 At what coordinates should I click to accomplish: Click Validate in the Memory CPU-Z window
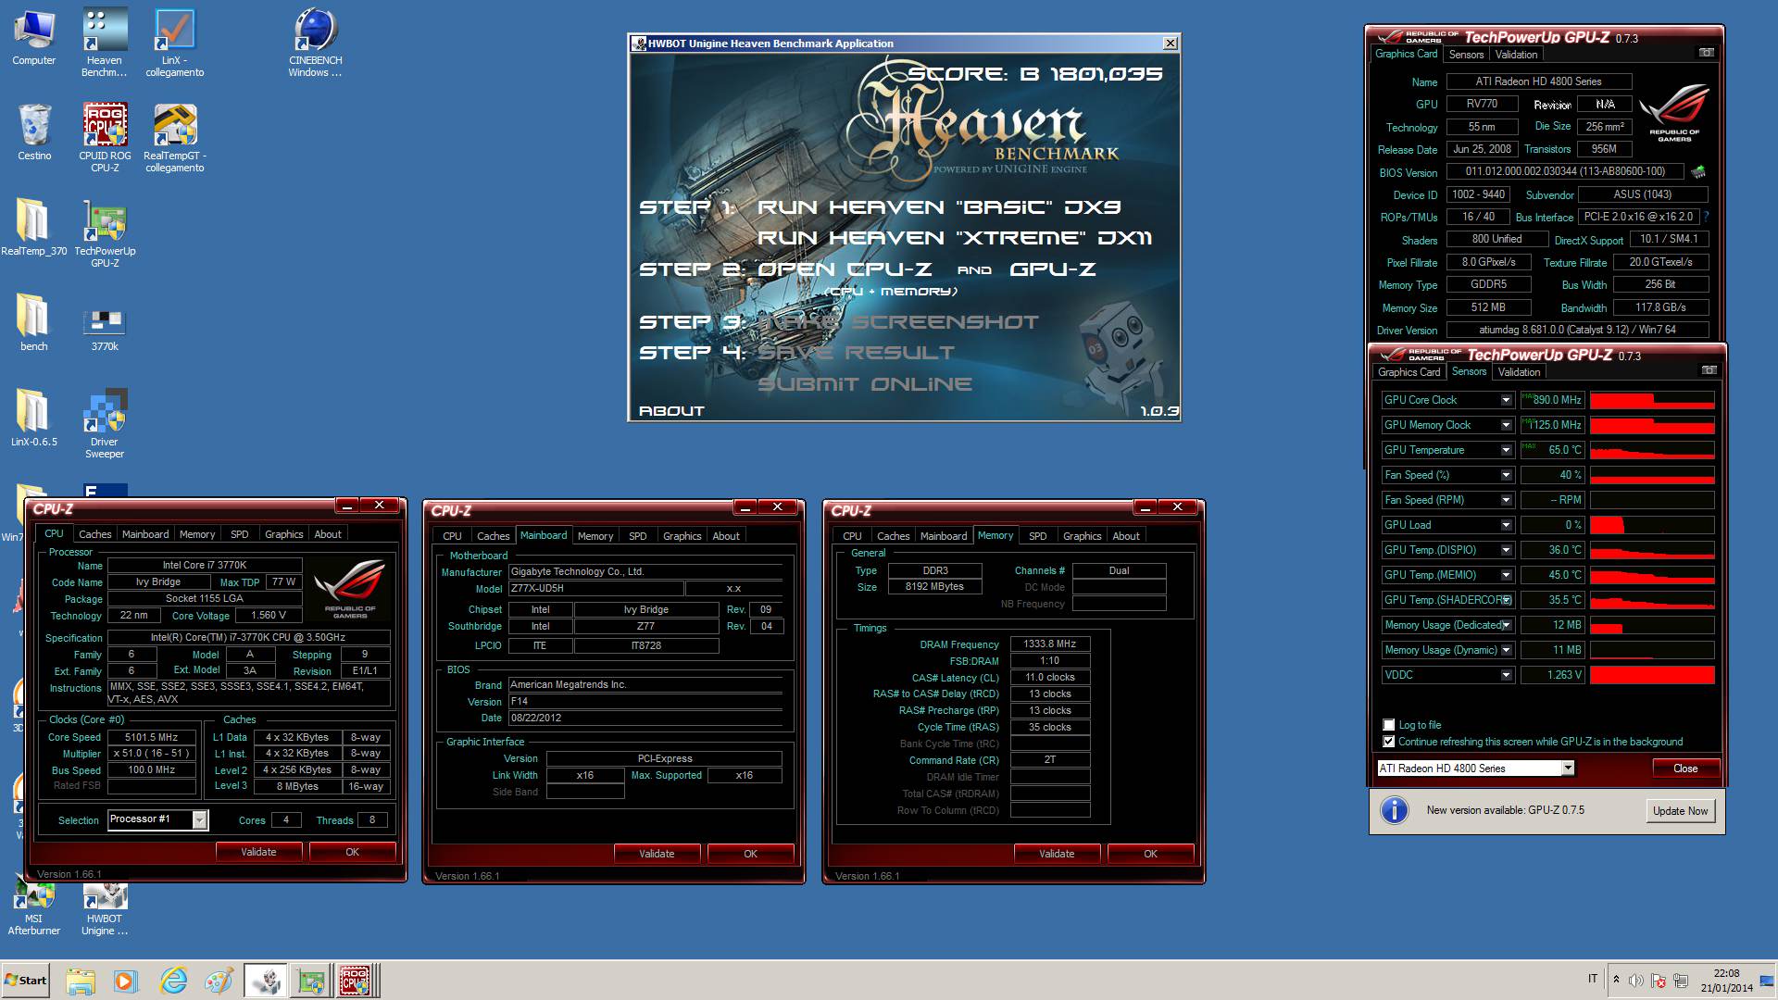[1057, 854]
